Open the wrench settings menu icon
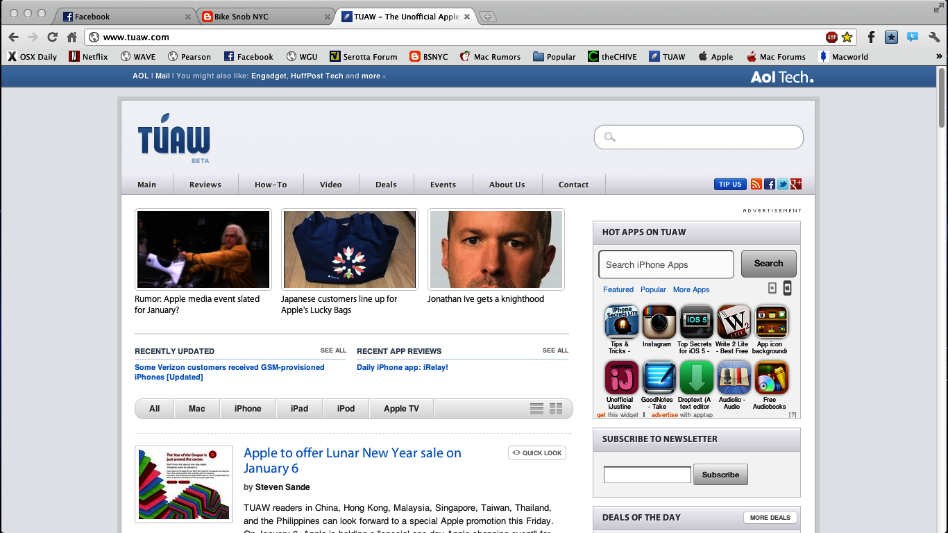Screen dimensions: 948x533 [x=933, y=37]
